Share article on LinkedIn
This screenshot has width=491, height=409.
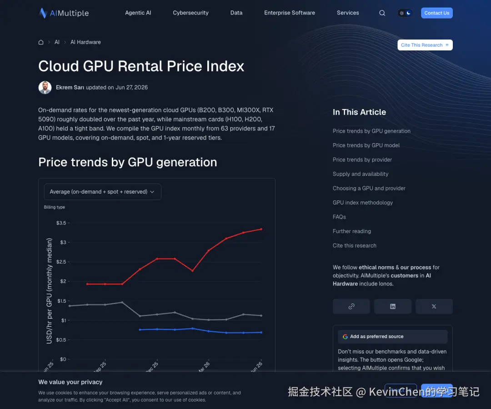pos(393,306)
